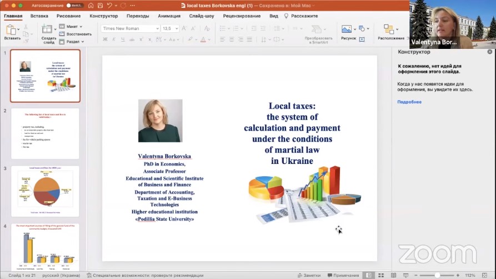Open the Анимация tab
The image size is (496, 279).
pyautogui.click(x=169, y=16)
